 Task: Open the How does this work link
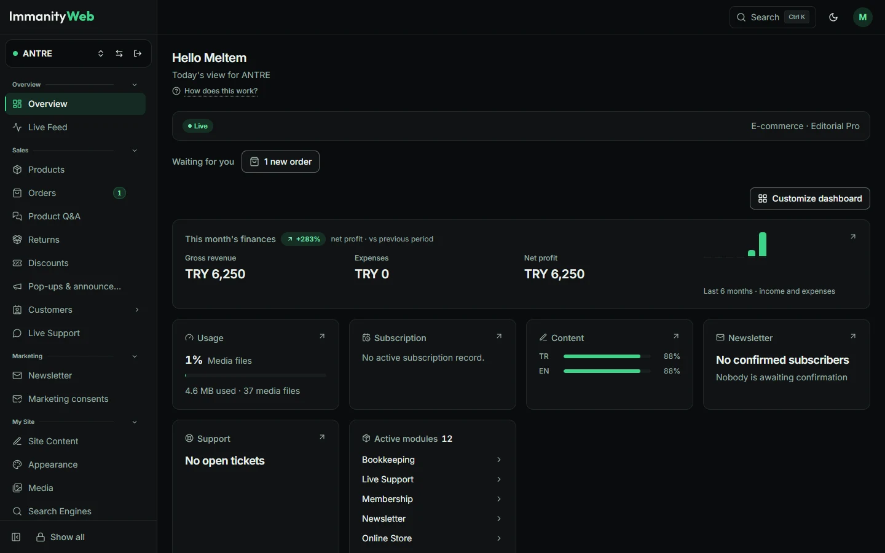click(221, 91)
